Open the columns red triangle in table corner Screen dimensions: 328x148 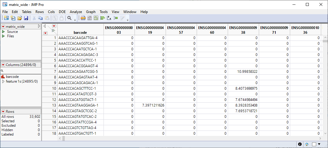[x=54, y=26]
